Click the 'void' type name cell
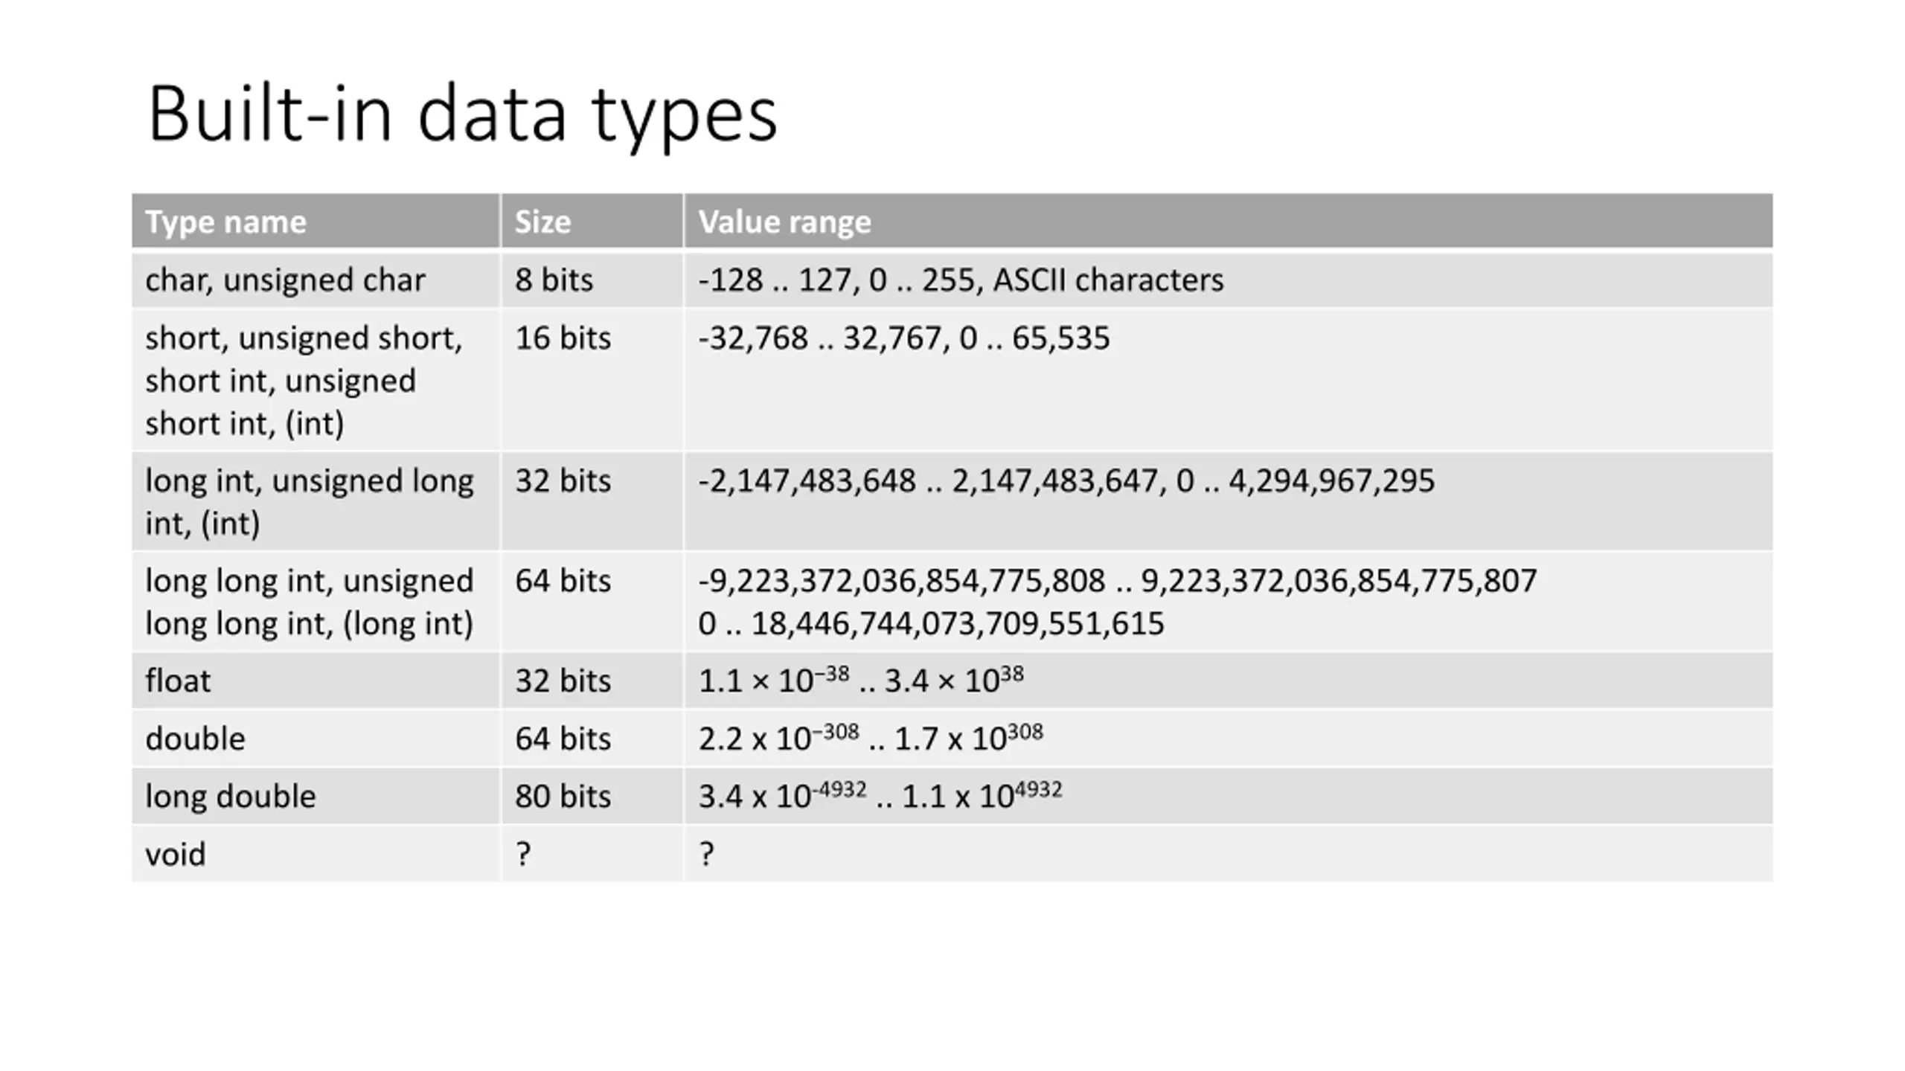 pyautogui.click(x=316, y=854)
